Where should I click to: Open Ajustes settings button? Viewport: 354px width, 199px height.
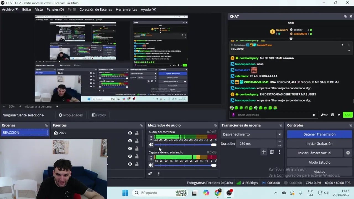click(319, 172)
